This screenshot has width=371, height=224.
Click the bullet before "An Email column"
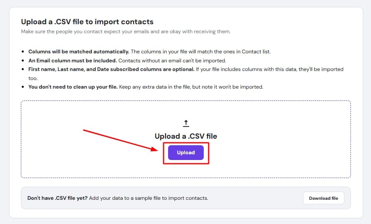tap(23, 61)
